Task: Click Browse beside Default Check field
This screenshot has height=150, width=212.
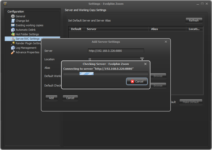Action: pyautogui.click(x=158, y=85)
